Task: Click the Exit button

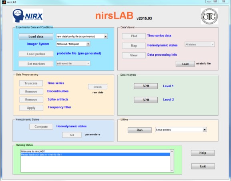Action: point(203,167)
